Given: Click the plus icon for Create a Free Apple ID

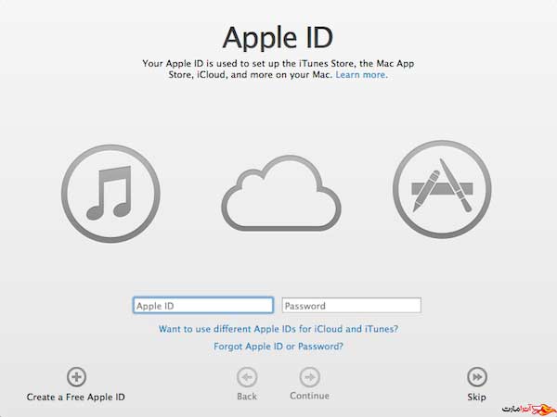Looking at the screenshot, I should tap(76, 376).
